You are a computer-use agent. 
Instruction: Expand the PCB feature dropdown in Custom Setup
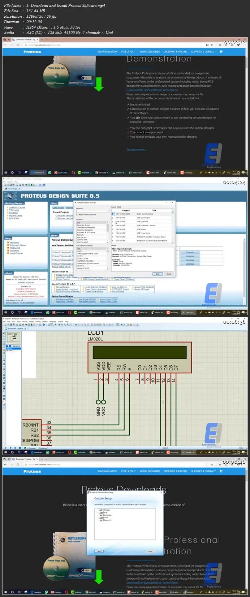pyautogui.click(x=101, y=512)
